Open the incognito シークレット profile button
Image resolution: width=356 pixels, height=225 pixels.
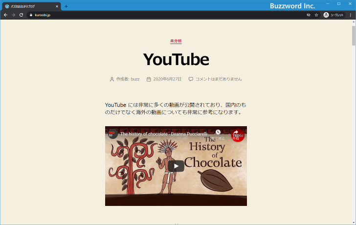pos(334,15)
